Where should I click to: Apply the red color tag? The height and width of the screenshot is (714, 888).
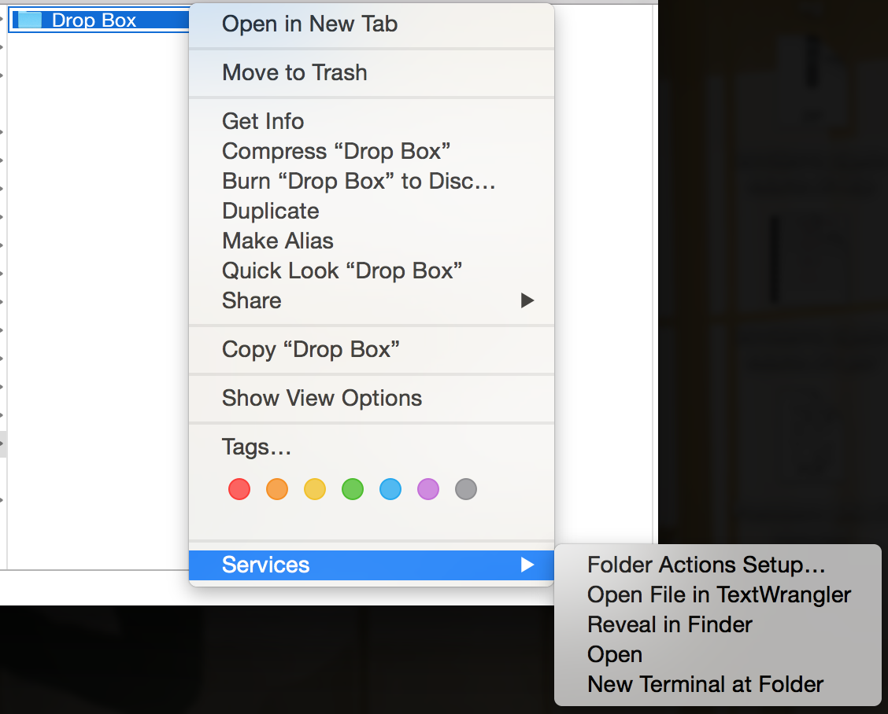239,490
